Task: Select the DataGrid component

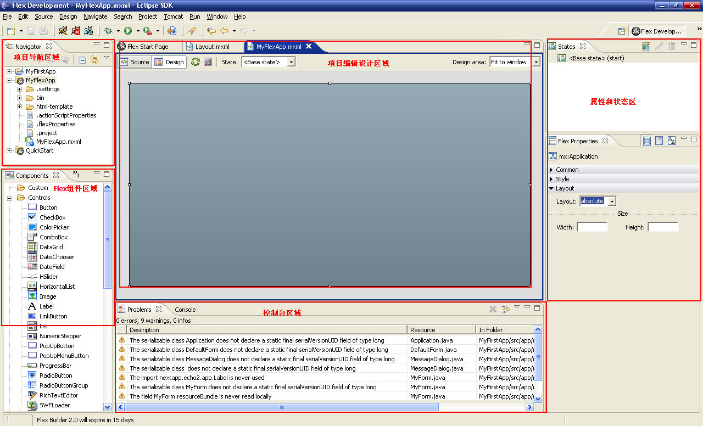Action: click(x=51, y=247)
